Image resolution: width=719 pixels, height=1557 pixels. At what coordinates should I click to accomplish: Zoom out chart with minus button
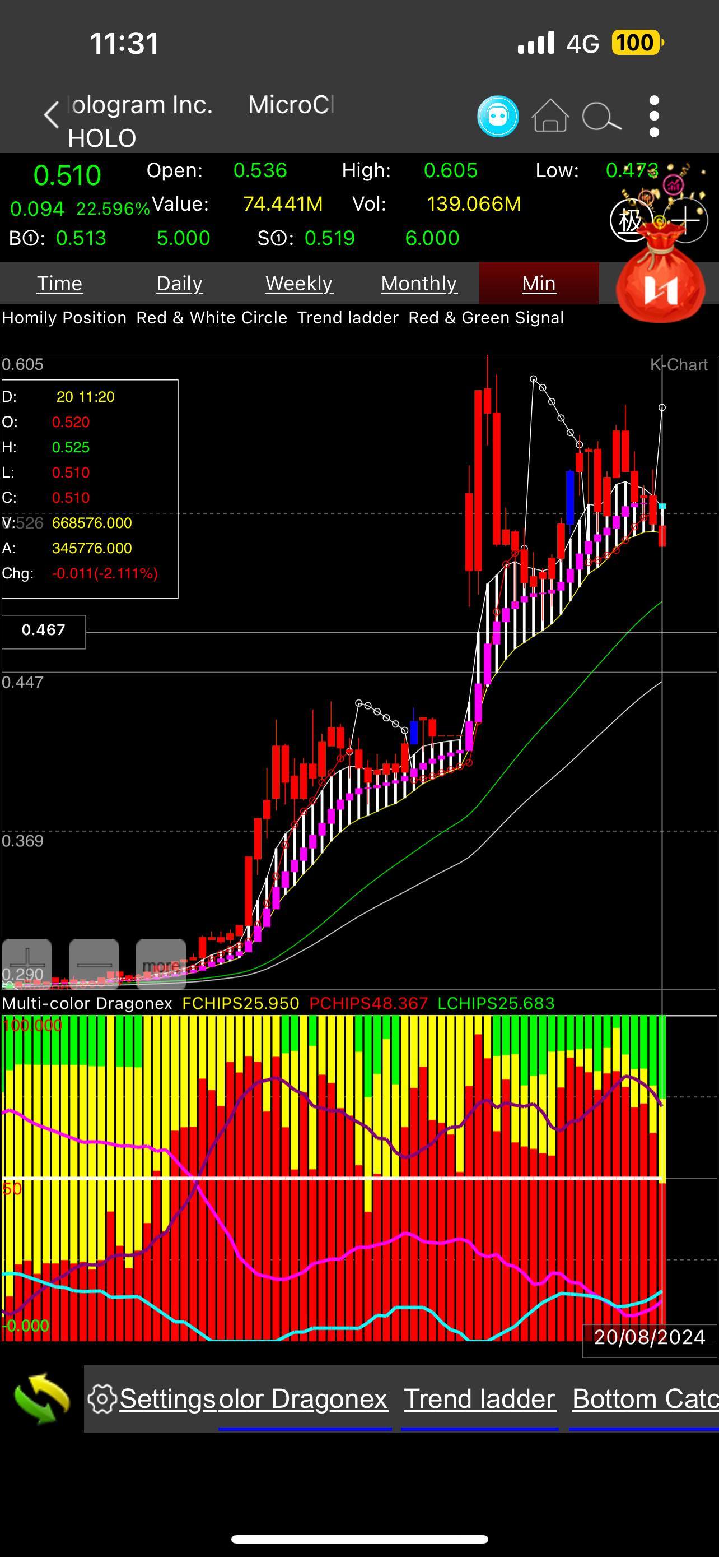pyautogui.click(x=94, y=963)
